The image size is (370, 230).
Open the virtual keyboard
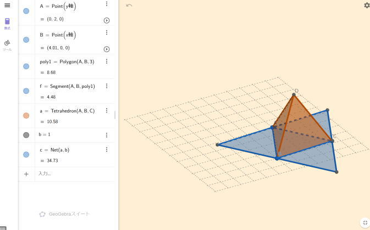pyautogui.click(x=3, y=228)
